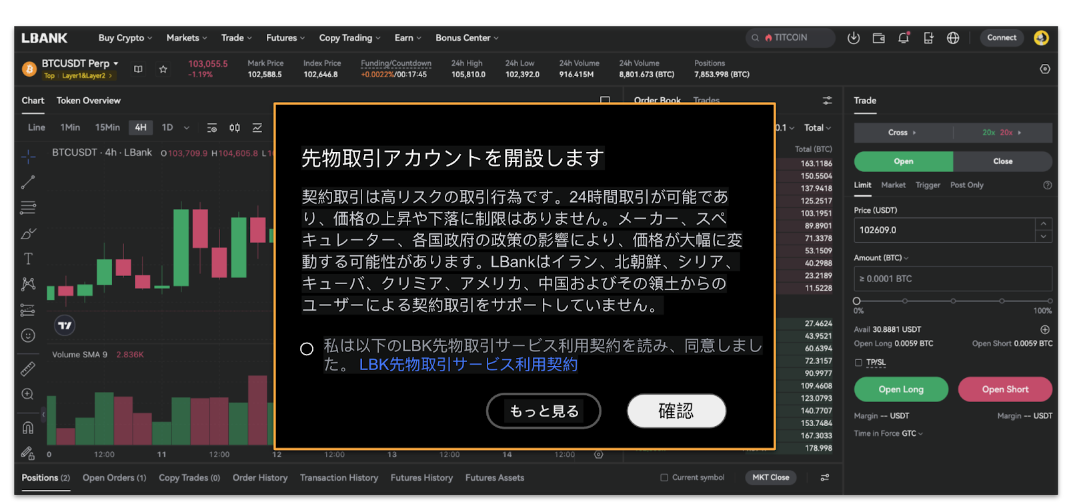Viewport: 1067px width, 502px height.
Task: Click the amount percentage slider handle
Action: [x=857, y=301]
